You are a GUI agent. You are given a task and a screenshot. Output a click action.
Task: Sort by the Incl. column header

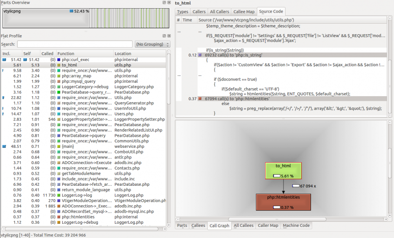(x=11, y=54)
